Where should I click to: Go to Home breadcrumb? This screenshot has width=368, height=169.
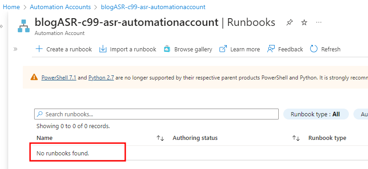[11, 7]
